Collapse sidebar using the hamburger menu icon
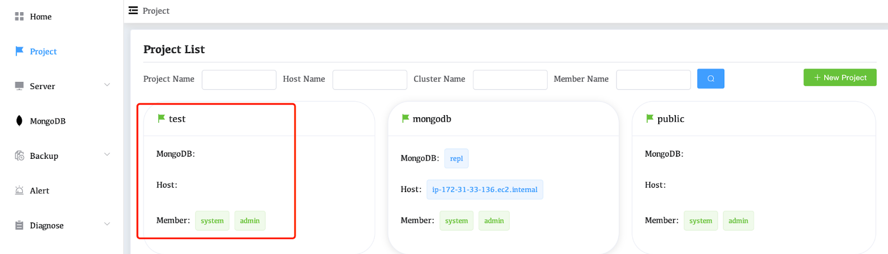888x254 pixels. pyautogui.click(x=133, y=11)
